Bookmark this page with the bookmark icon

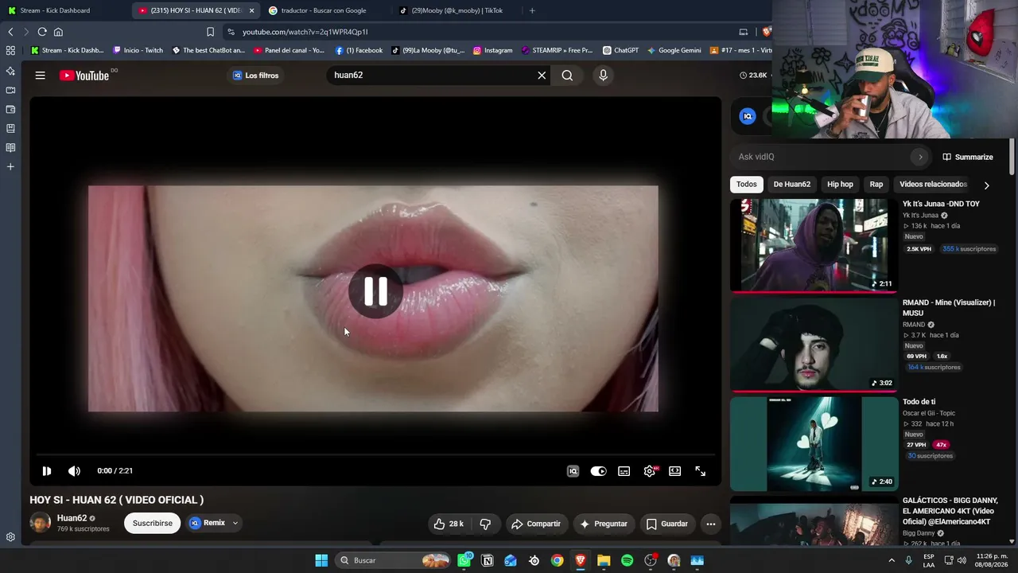210,32
